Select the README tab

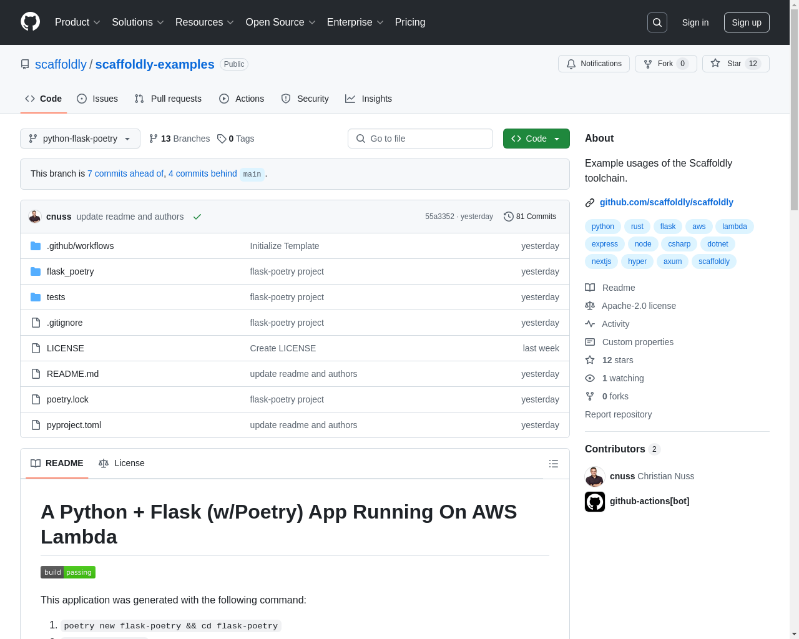pyautogui.click(x=57, y=463)
